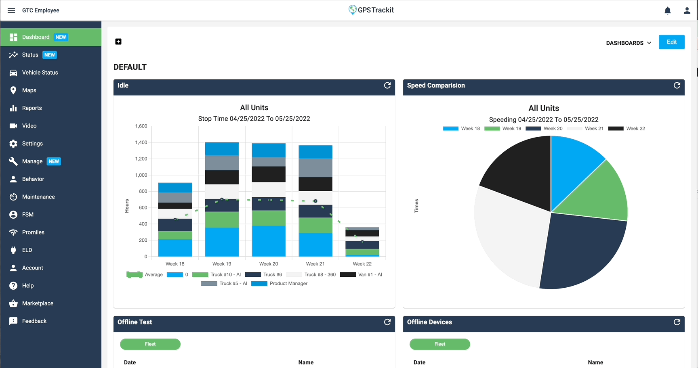Click the Maintenance clock icon
698x368 pixels.
(x=13, y=197)
